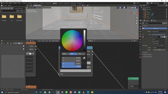Image resolution: width=168 pixels, height=94 pixels.
Task: Open the Single Image source dropdown
Action: tap(159, 43)
